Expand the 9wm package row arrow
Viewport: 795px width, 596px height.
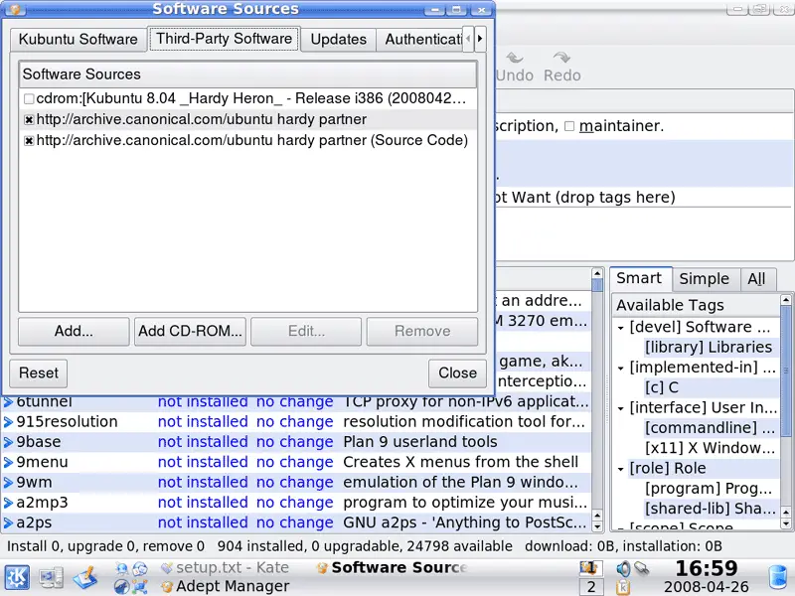click(8, 483)
